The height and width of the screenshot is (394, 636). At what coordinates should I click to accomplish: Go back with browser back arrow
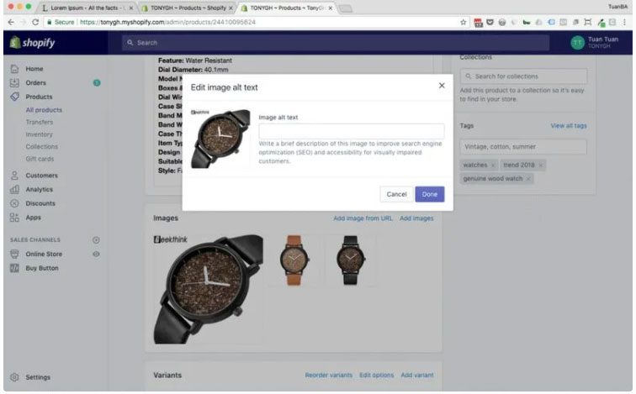click(x=12, y=23)
